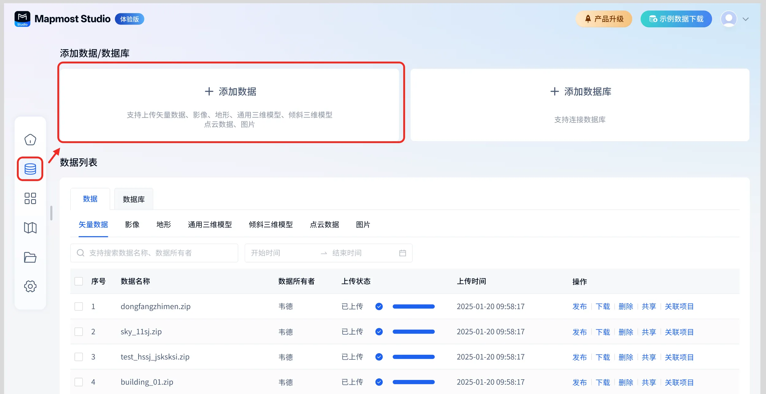766x394 pixels.
Task: Open the home icon in sidebar
Action: (x=30, y=140)
